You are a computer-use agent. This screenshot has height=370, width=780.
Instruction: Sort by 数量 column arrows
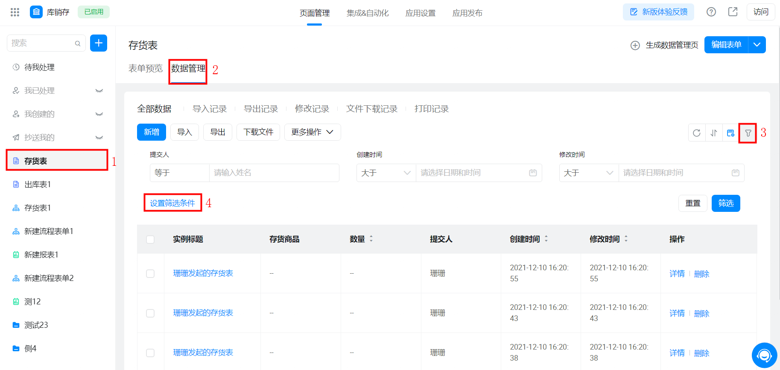point(371,239)
